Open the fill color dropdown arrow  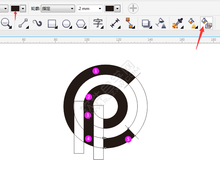(23, 8)
